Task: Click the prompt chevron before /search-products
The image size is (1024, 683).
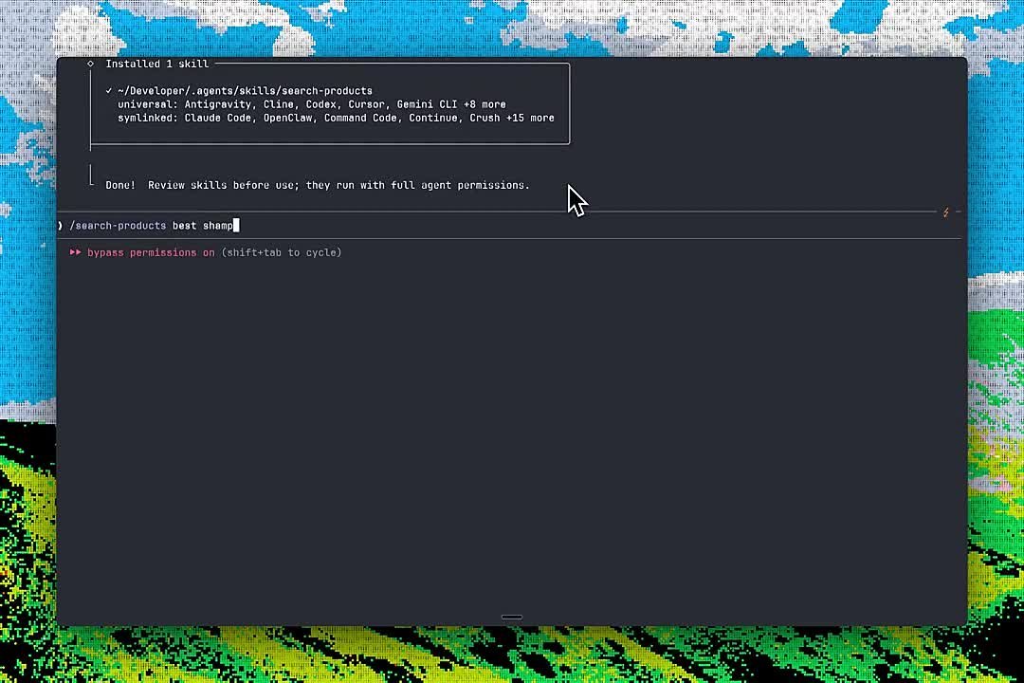Action: click(x=60, y=226)
